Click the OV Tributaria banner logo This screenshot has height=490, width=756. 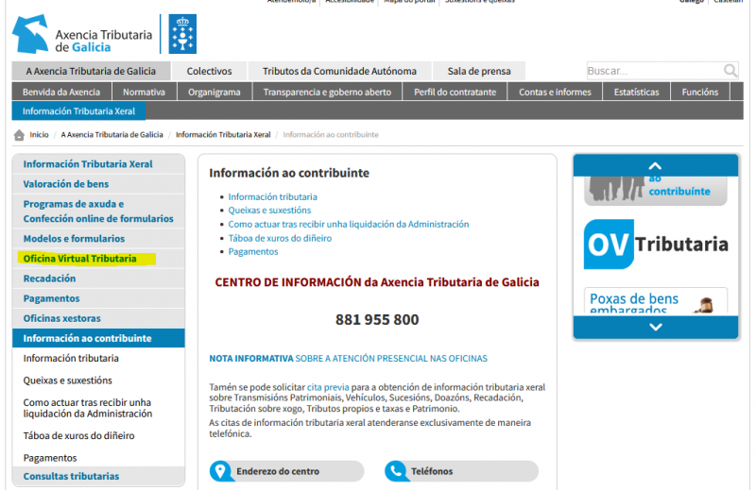tap(656, 245)
